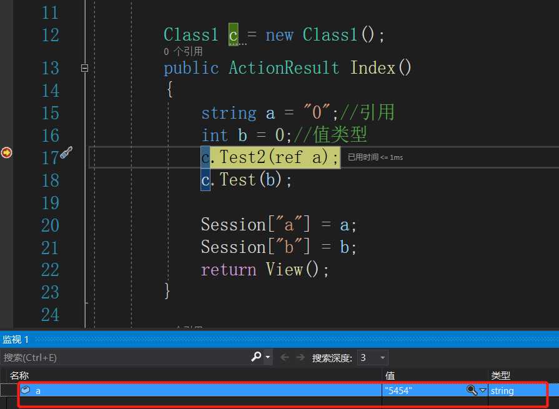Click the variable cube icon for a

(26, 390)
